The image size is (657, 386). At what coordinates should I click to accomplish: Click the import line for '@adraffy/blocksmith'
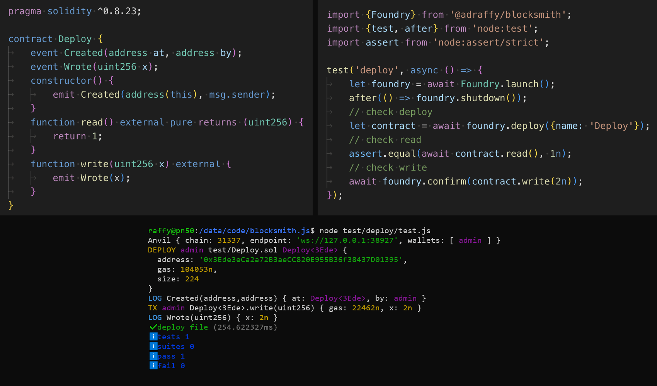(x=448, y=14)
